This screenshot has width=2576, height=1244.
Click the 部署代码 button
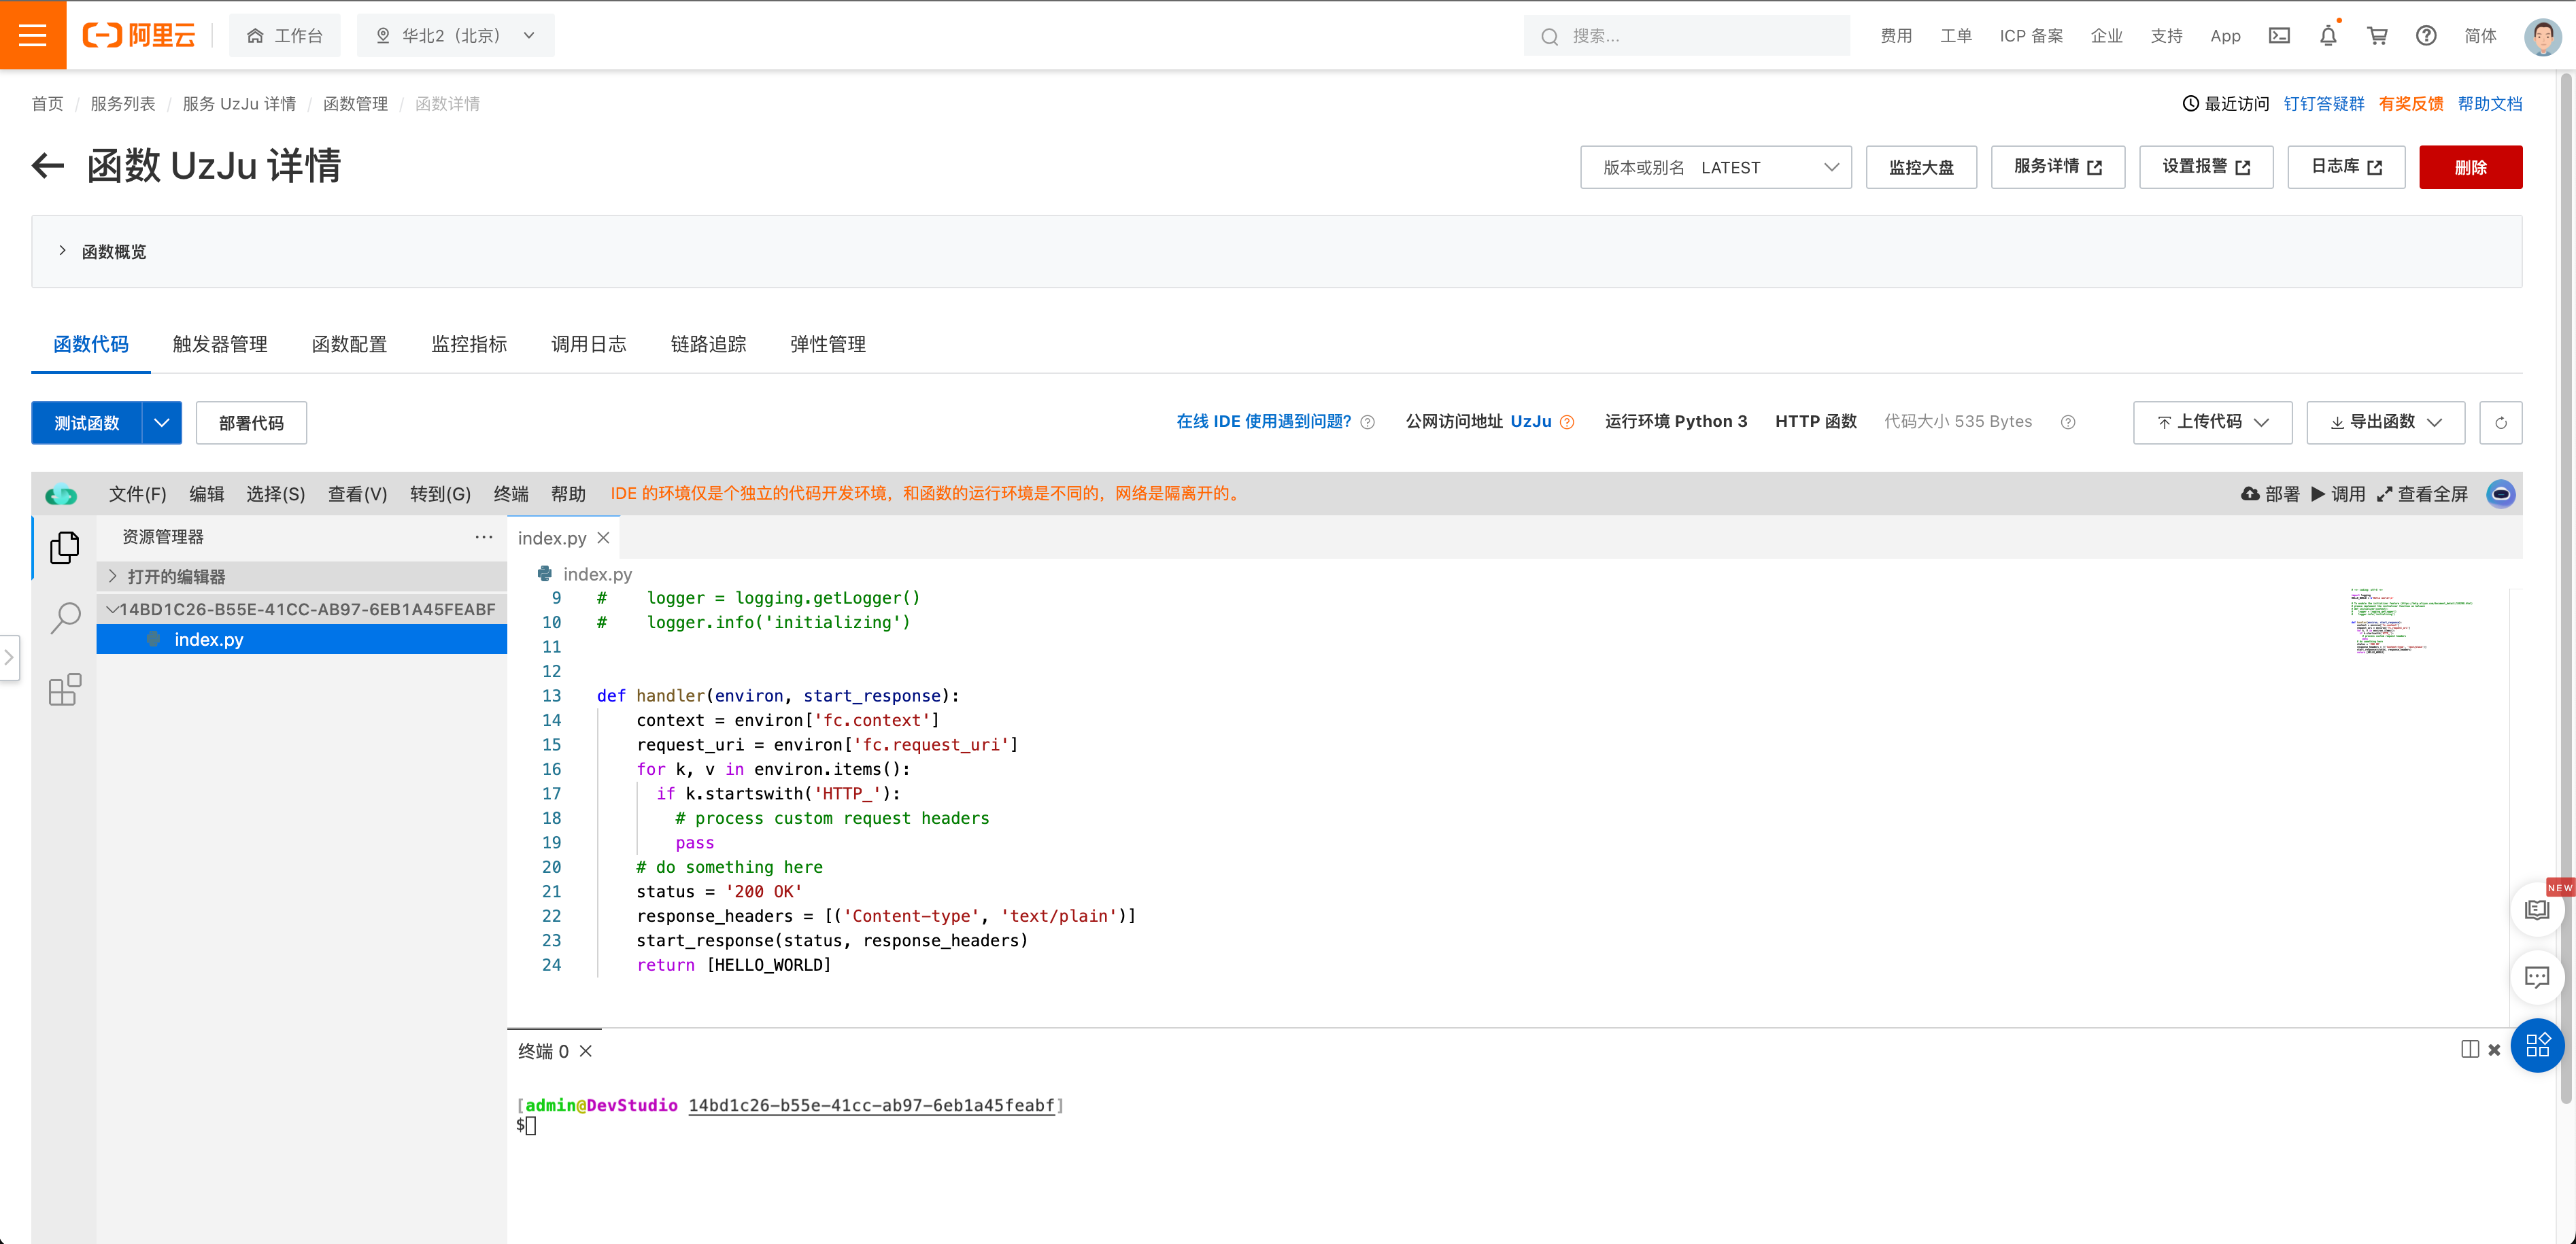[251, 423]
